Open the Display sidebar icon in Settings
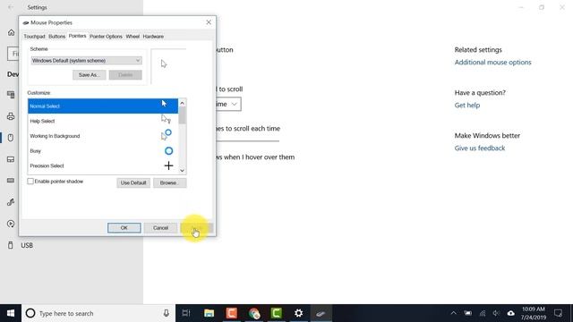Image resolution: width=573 pixels, height=322 pixels. pos(11,95)
